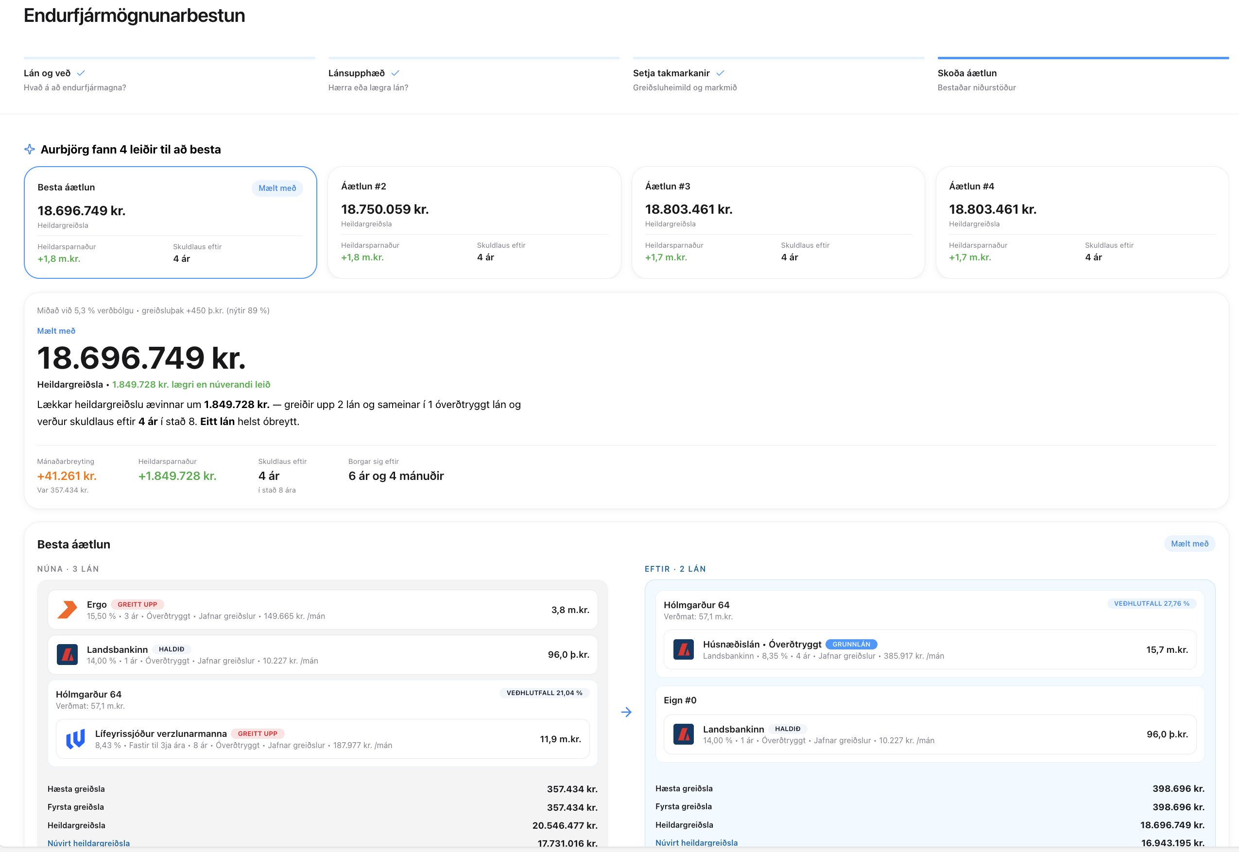Click the orange "+41.261 kr." monthly change
This screenshot has width=1239, height=852.
tap(67, 476)
